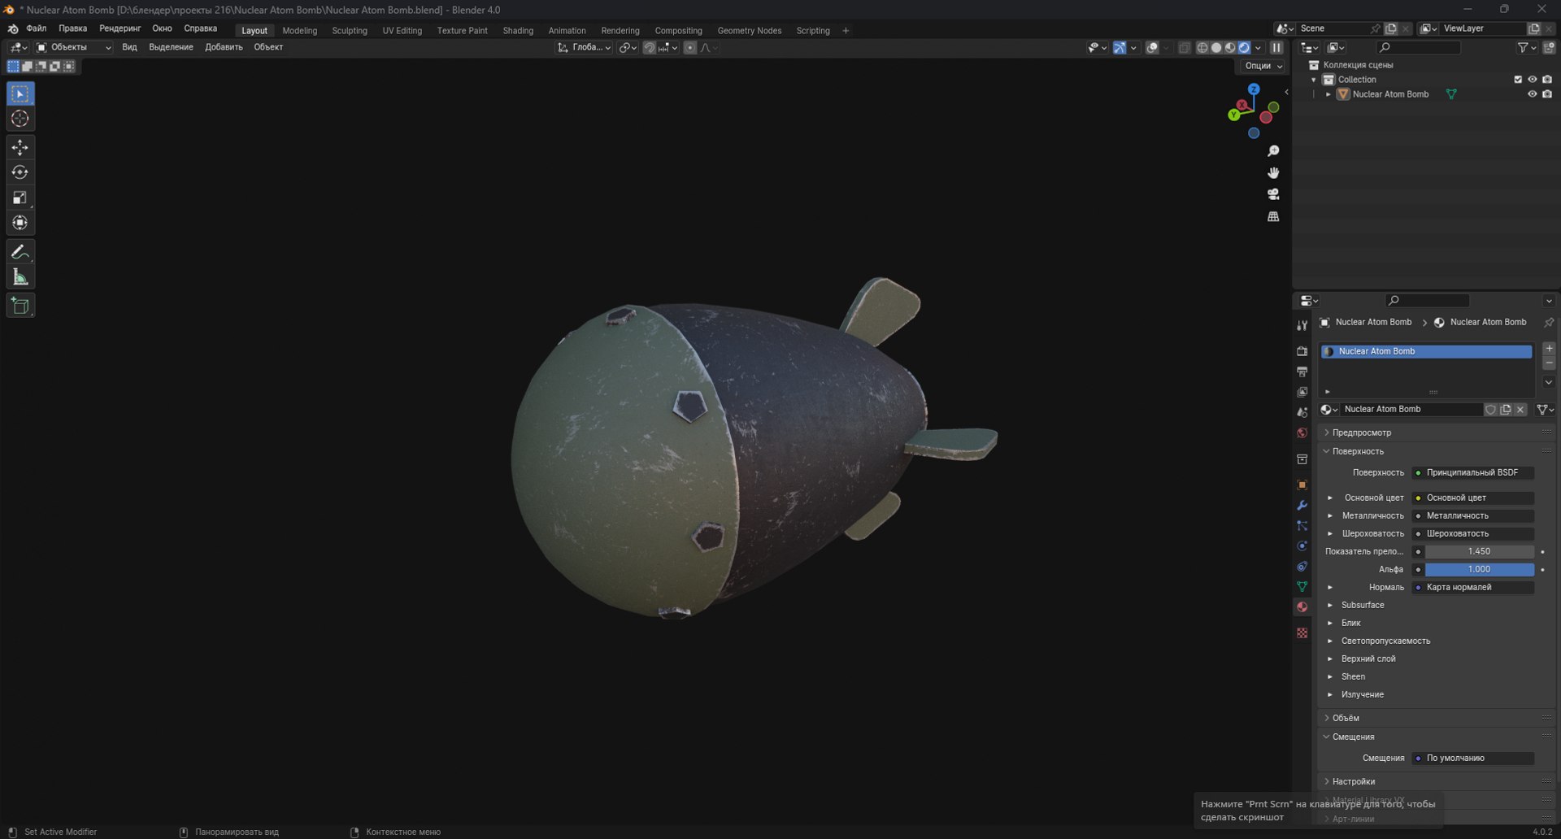Open the Render properties tab
1561x839 pixels.
(1302, 351)
